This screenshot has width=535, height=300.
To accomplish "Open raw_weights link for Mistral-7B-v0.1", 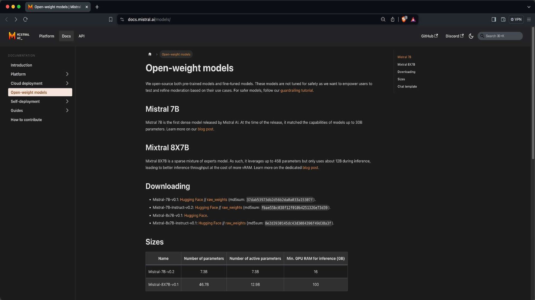I will pos(217,200).
